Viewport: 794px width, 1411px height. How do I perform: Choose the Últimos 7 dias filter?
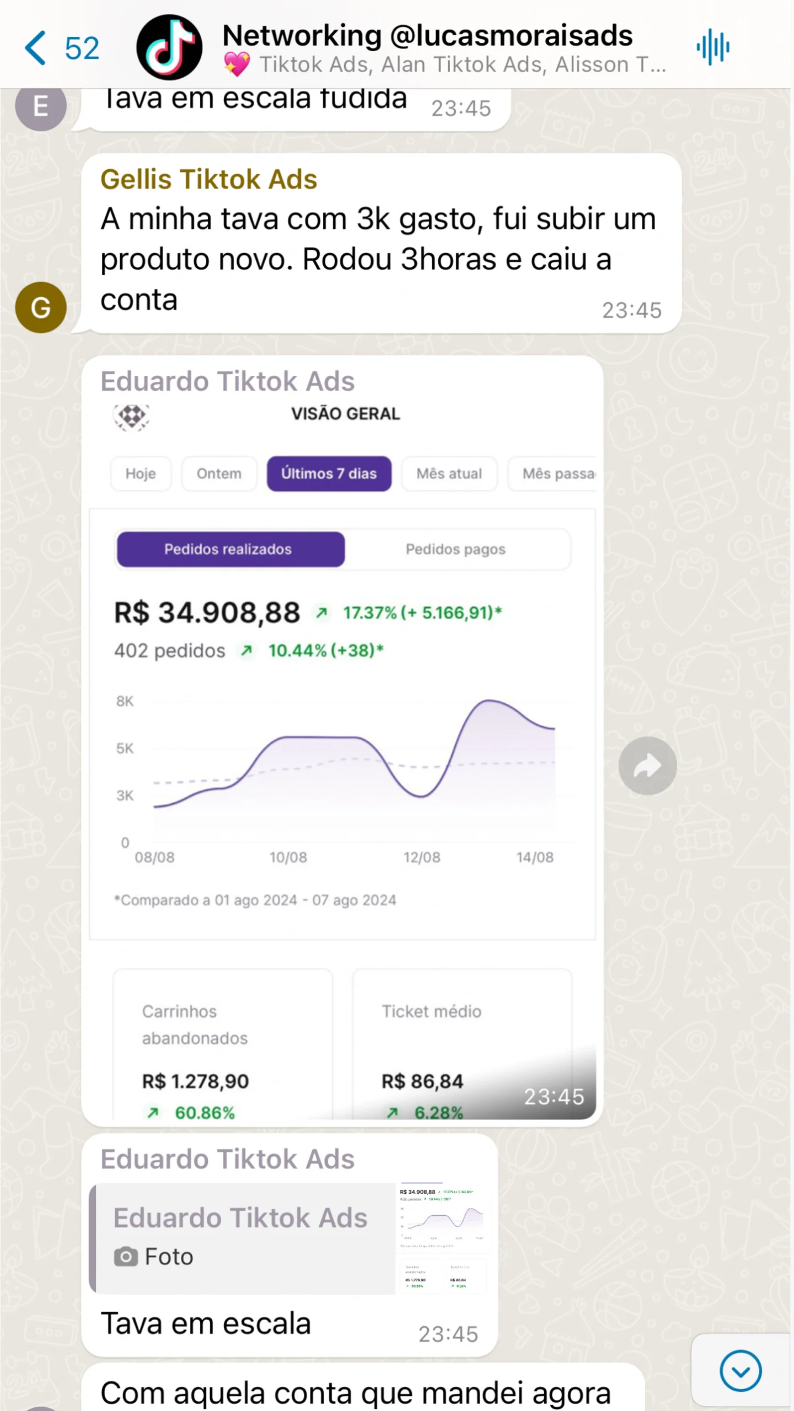329,473
